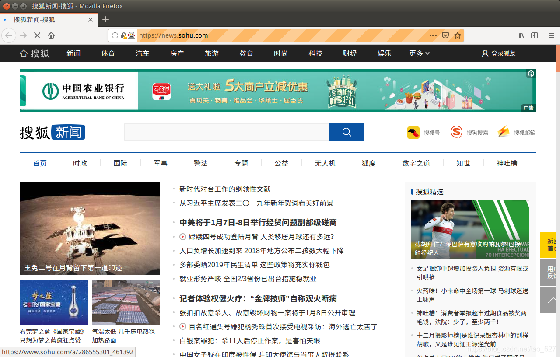
Task: Open headline 中美将于1月7日-8日举行经贸问题副部级磋商
Action: pyautogui.click(x=258, y=223)
